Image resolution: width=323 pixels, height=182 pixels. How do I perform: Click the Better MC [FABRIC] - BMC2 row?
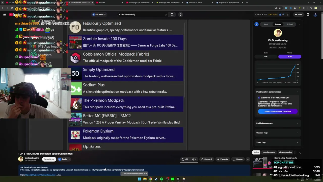tap(125, 119)
